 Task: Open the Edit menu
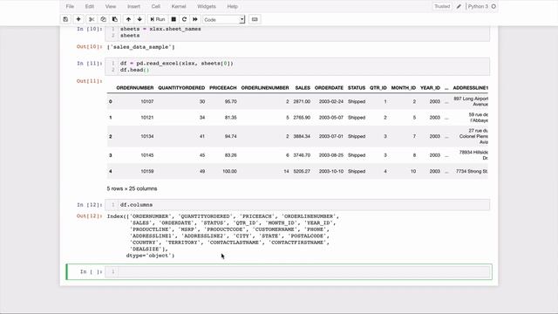(x=90, y=6)
